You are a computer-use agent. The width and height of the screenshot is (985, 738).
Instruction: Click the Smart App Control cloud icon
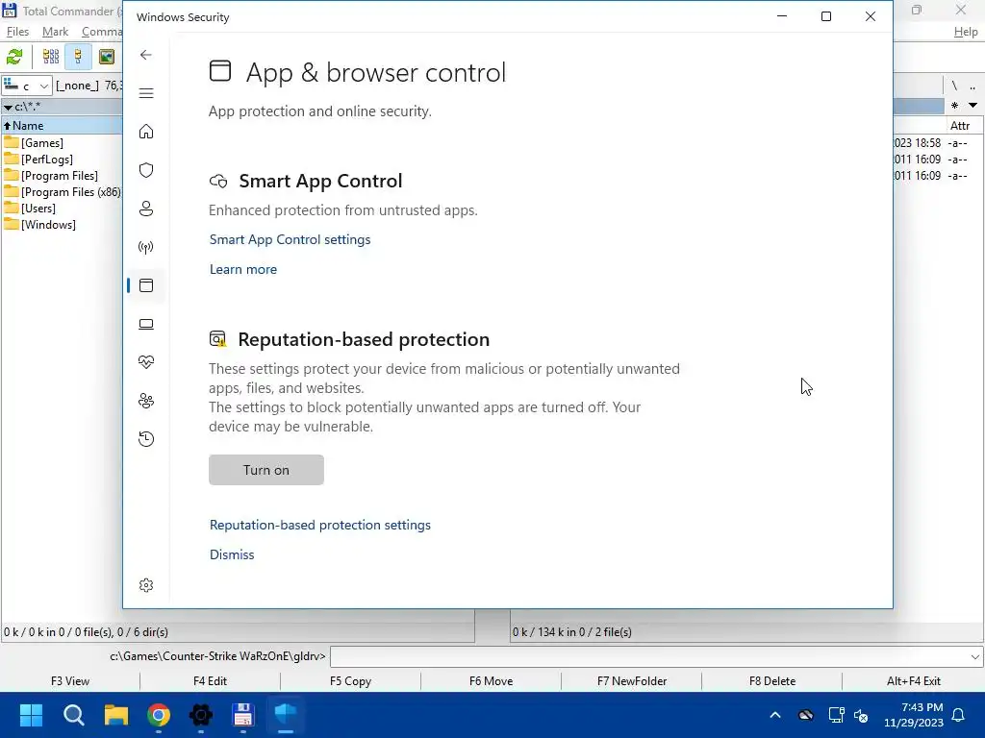218,182
